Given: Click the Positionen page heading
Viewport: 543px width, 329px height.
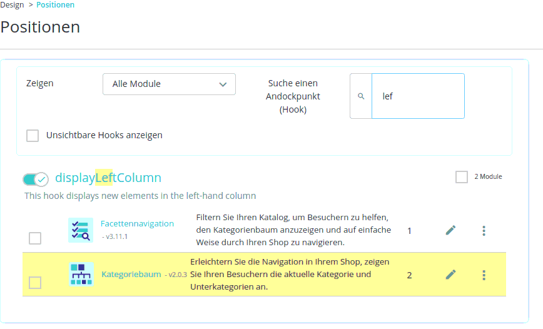Looking at the screenshot, I should click(40, 27).
